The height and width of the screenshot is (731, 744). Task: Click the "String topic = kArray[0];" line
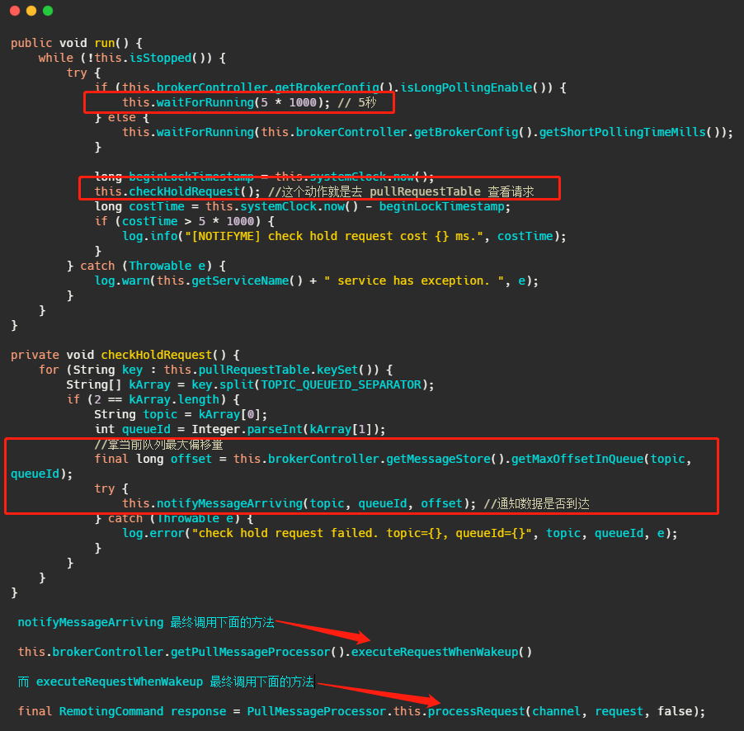click(x=181, y=414)
